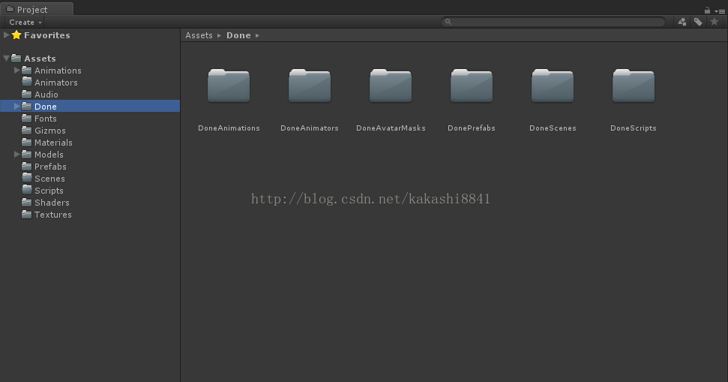This screenshot has height=382, width=728.
Task: Click the arrow after Assets in breadcrumb
Action: tap(220, 35)
